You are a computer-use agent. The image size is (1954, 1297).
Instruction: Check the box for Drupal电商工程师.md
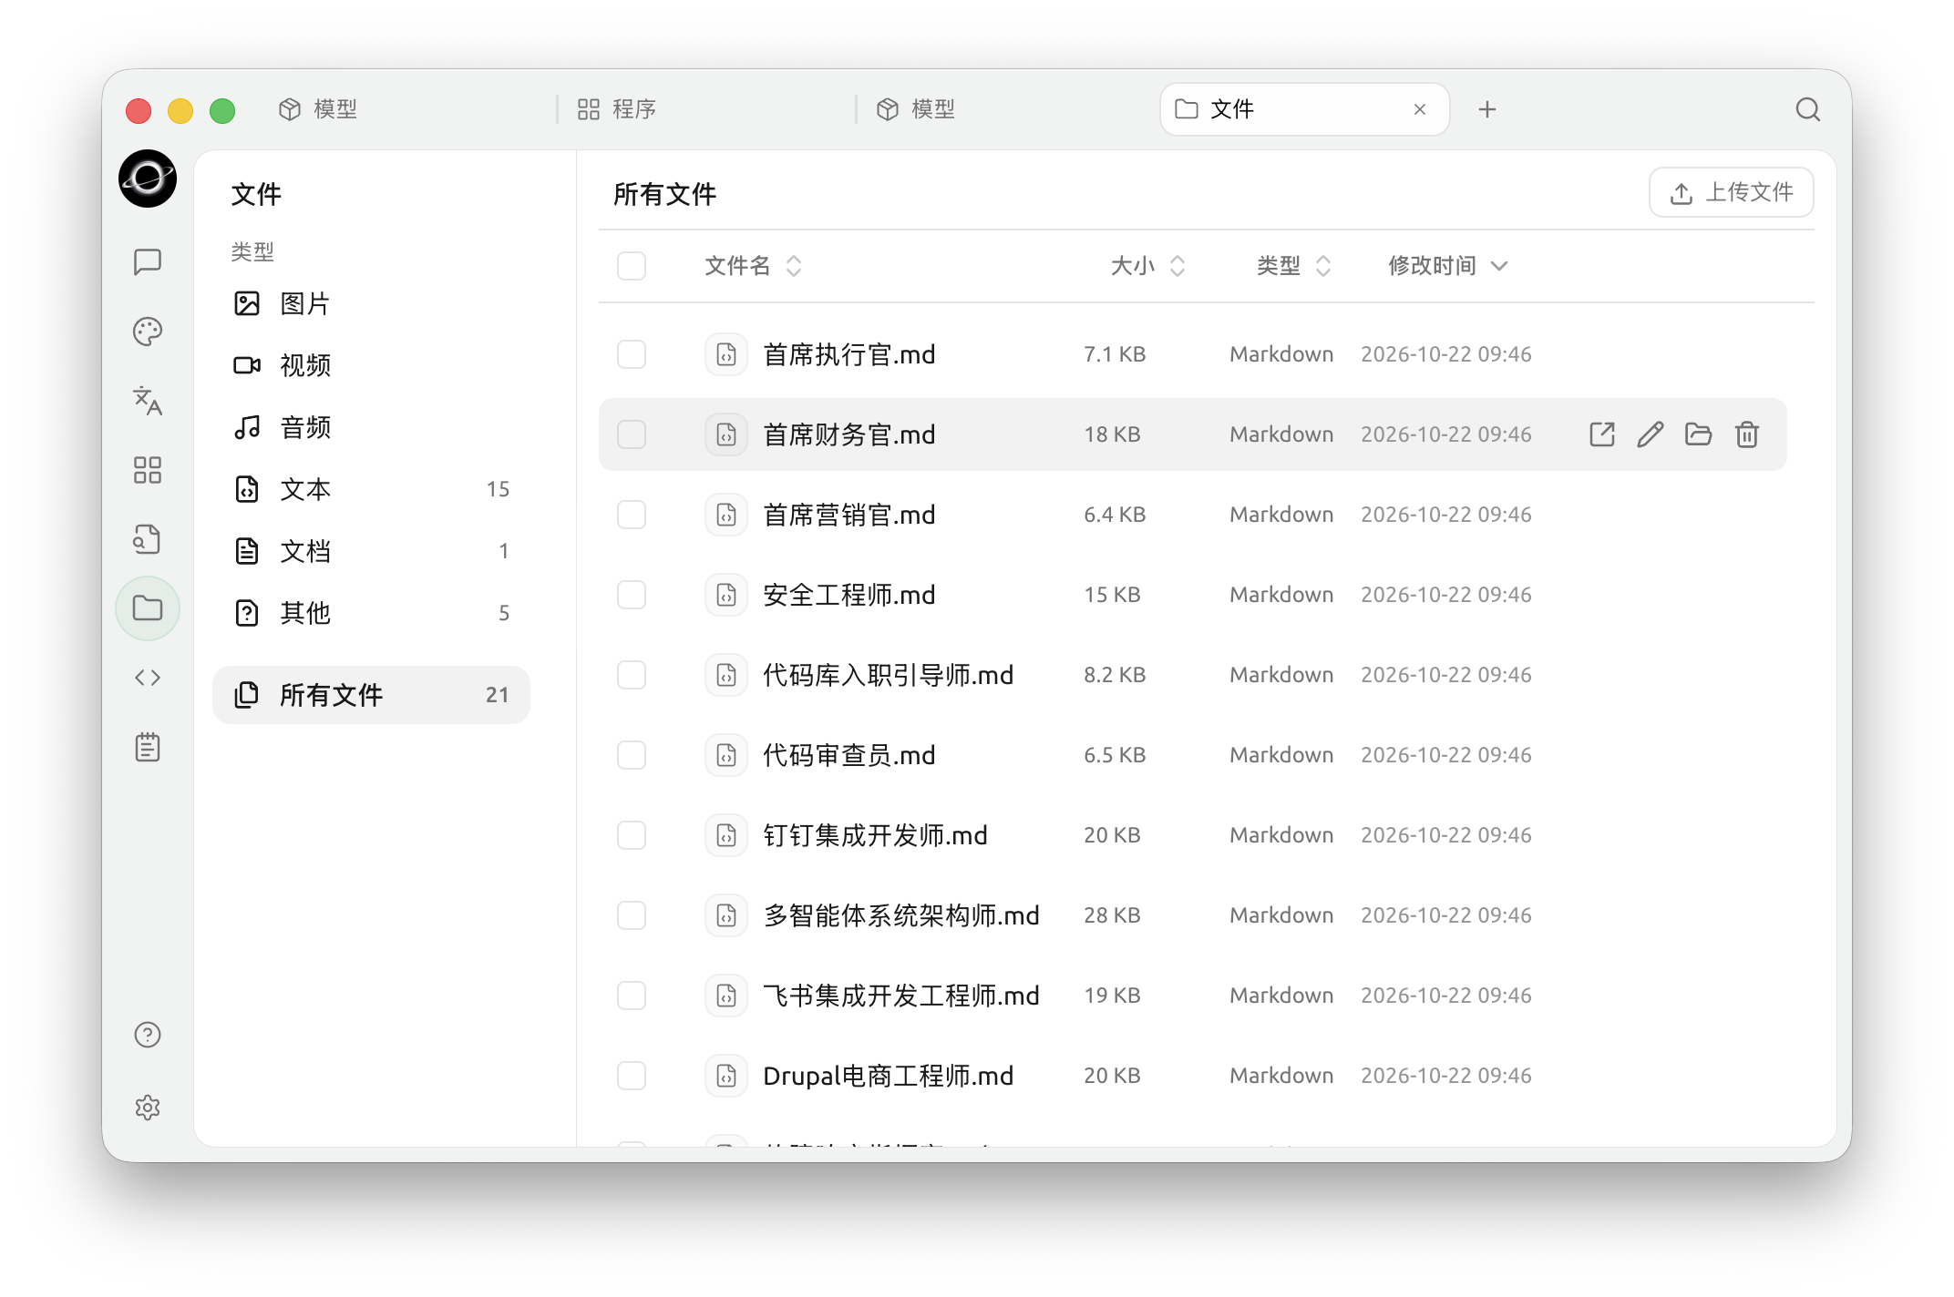[632, 1076]
